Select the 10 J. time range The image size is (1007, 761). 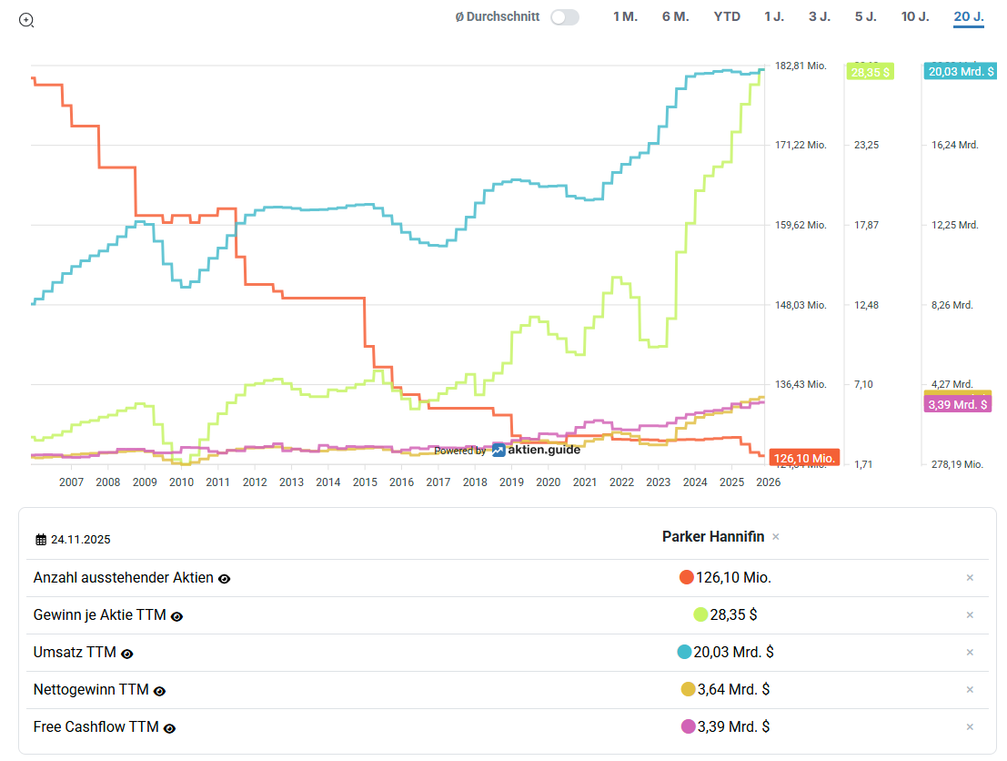coord(915,17)
